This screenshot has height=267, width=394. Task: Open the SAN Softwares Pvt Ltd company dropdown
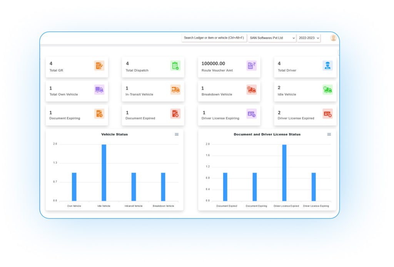click(272, 38)
